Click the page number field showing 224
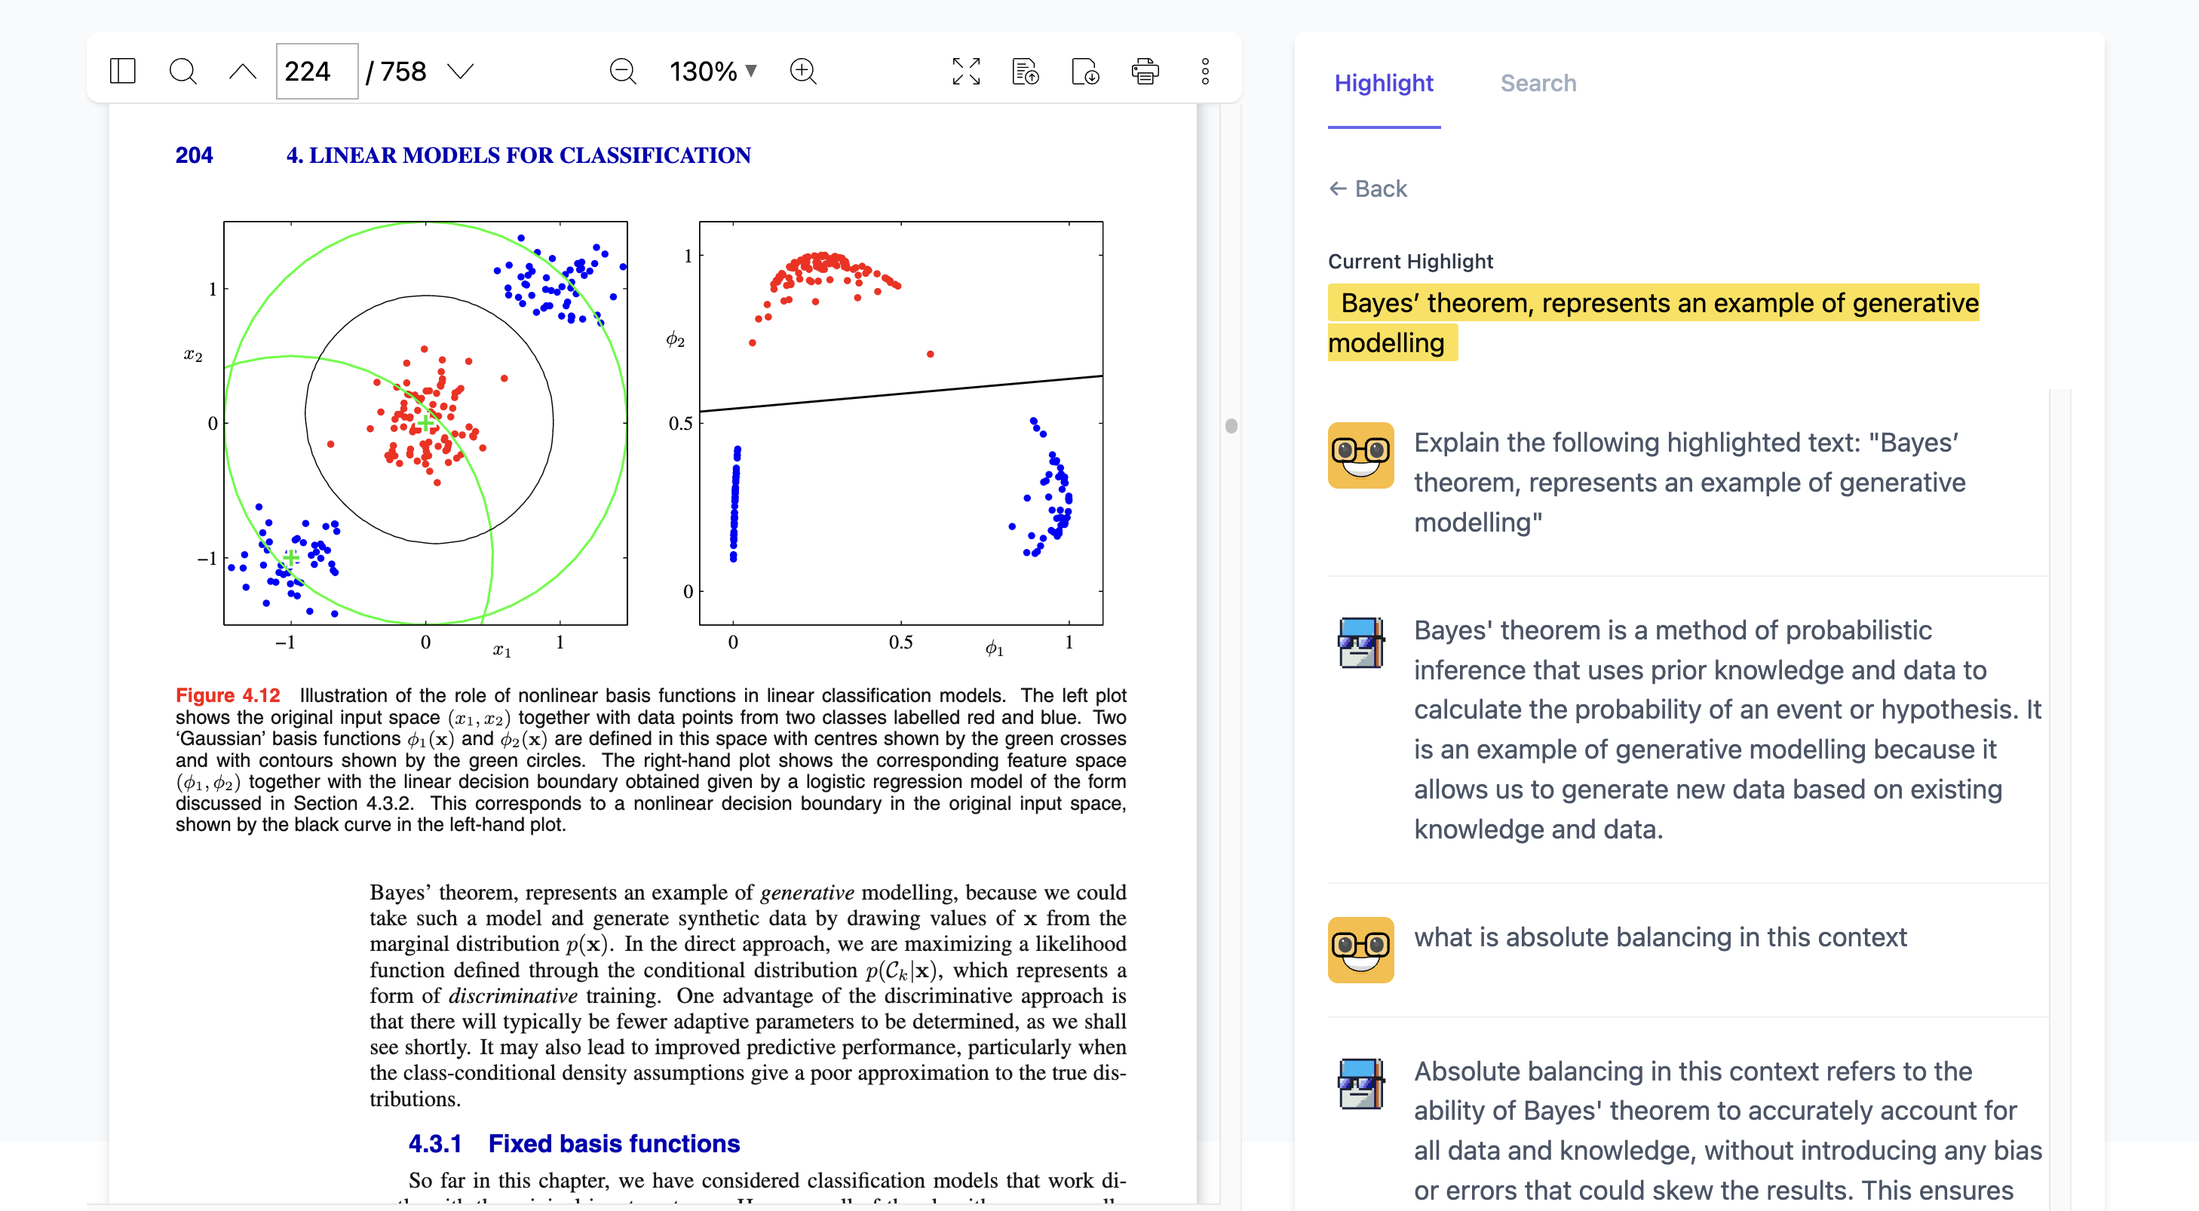This screenshot has height=1211, width=2199. coord(316,71)
